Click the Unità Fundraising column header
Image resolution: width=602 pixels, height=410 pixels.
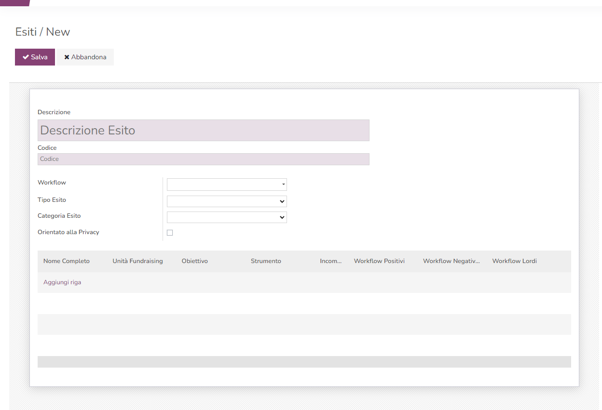[137, 261]
